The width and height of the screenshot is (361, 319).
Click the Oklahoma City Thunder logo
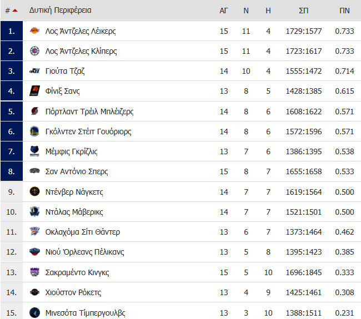[34, 231]
